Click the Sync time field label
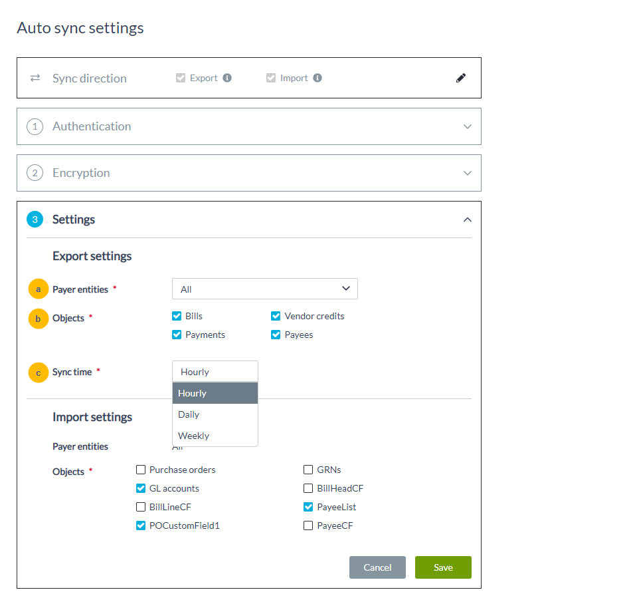Screen dimensions: 625x594 (72, 372)
